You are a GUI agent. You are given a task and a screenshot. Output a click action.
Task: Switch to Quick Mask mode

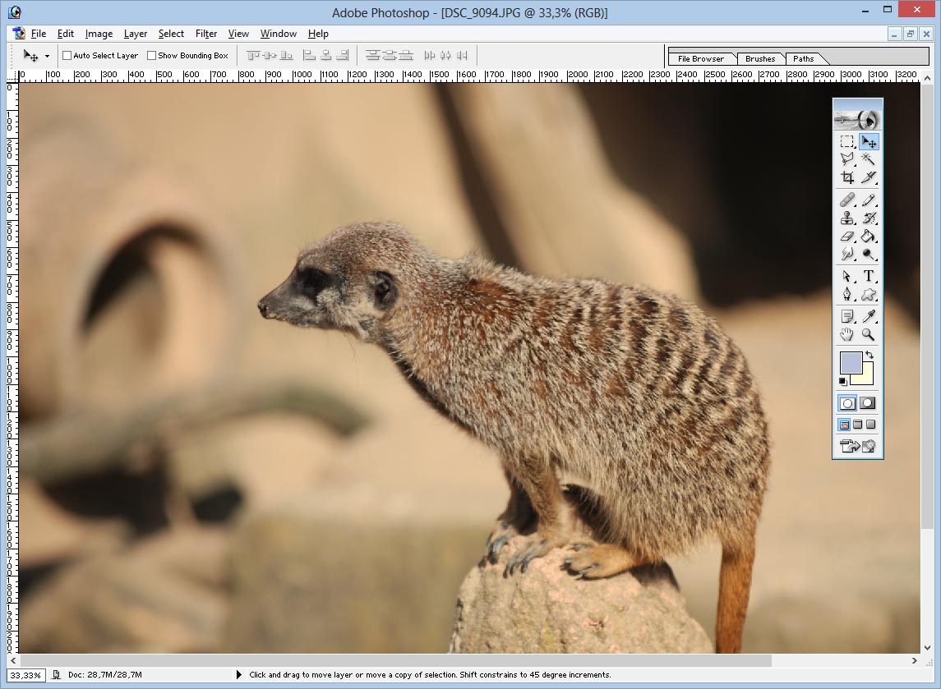point(868,403)
